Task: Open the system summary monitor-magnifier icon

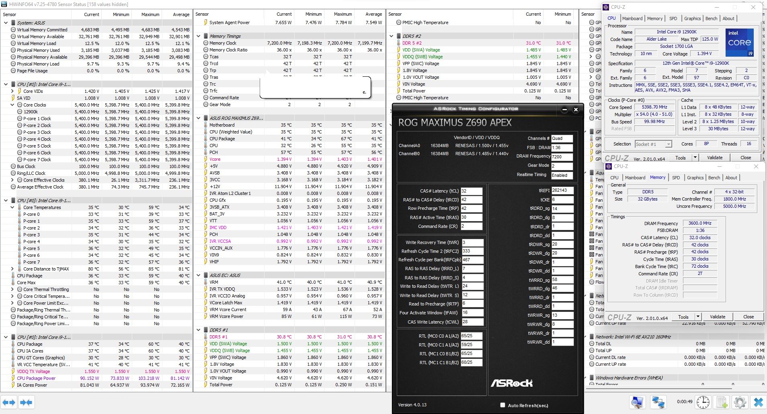Action: coord(638,402)
